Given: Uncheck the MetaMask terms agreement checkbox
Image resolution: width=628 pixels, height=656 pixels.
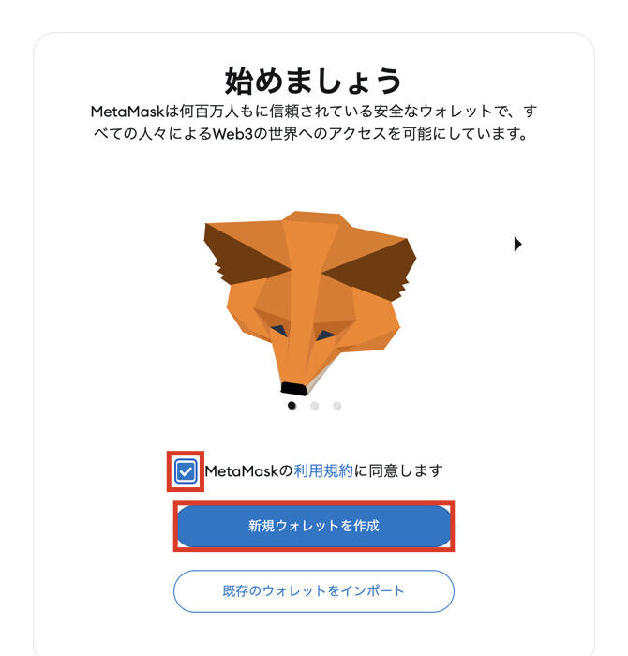Looking at the screenshot, I should [x=186, y=471].
